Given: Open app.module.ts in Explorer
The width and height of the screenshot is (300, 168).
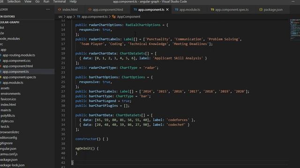Looking at the screenshot, I should (x=13, y=83).
